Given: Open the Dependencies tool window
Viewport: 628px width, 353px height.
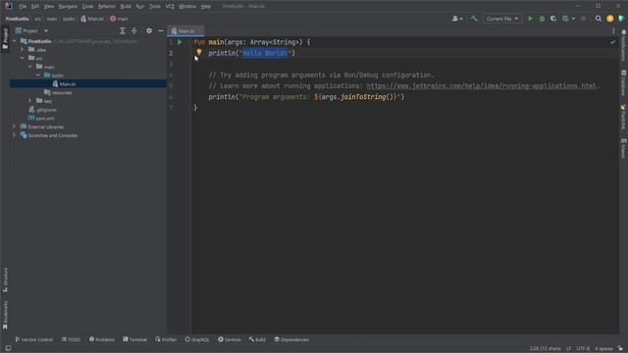Looking at the screenshot, I should click(x=291, y=339).
